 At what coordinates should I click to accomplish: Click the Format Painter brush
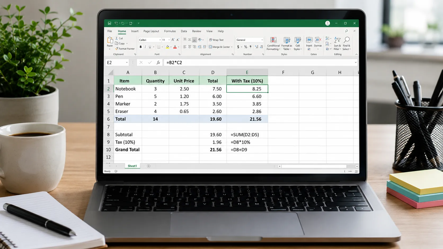pyautogui.click(x=125, y=49)
